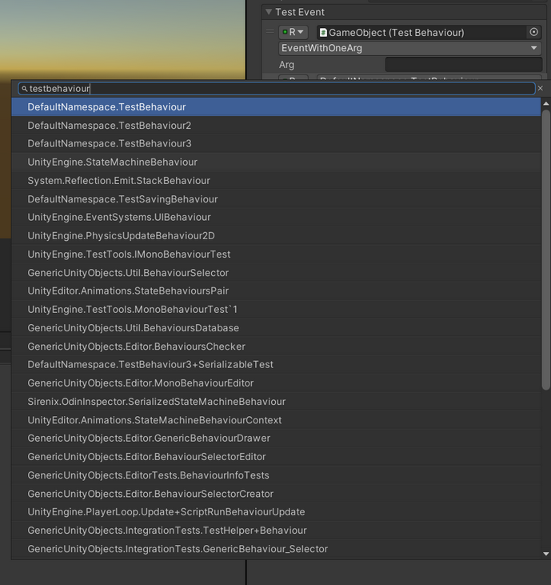Select GenericUnityObjects.Util.BehavioursDatabase

coord(276,328)
